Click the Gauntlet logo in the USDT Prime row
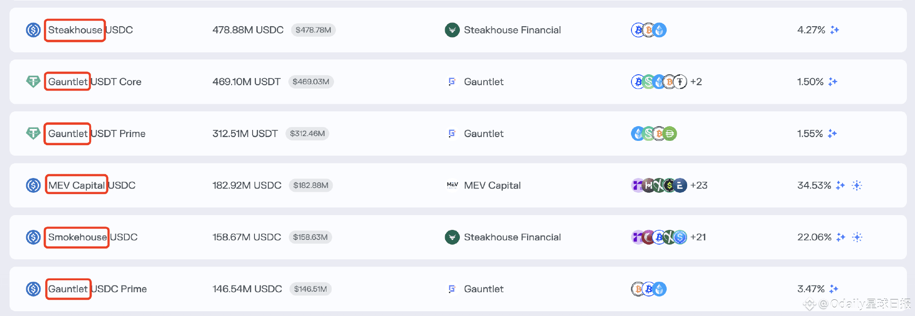Image resolution: width=915 pixels, height=316 pixels. [452, 134]
